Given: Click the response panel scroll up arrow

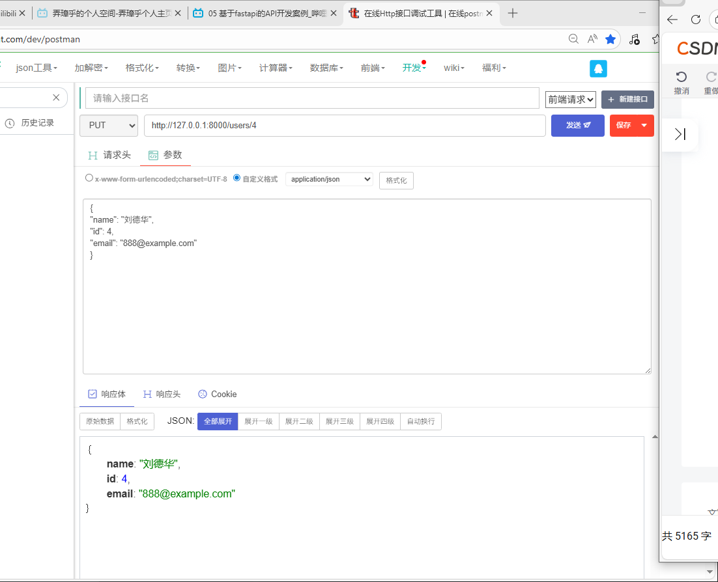Looking at the screenshot, I should coord(655,437).
